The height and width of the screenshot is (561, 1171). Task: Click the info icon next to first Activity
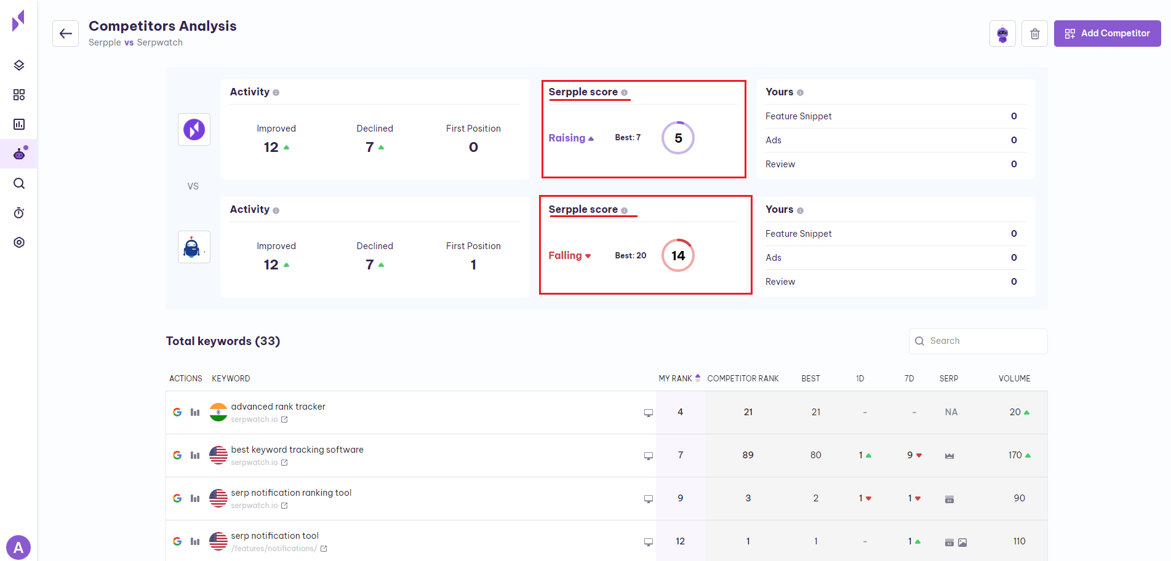(276, 93)
